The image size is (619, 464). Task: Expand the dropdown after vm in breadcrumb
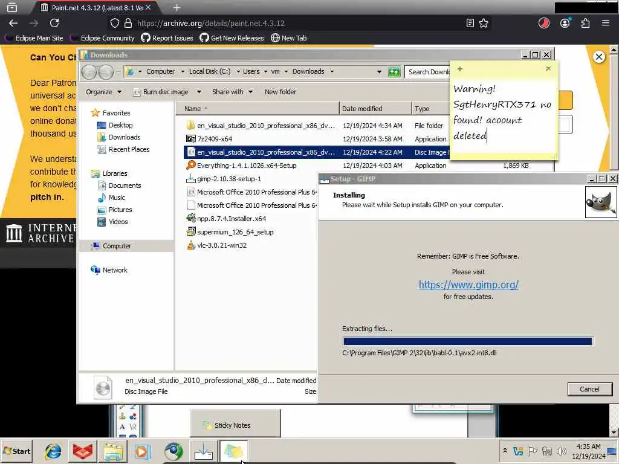point(286,71)
